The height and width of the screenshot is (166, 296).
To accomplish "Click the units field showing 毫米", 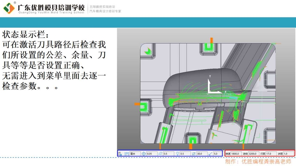I will click(135, 154).
